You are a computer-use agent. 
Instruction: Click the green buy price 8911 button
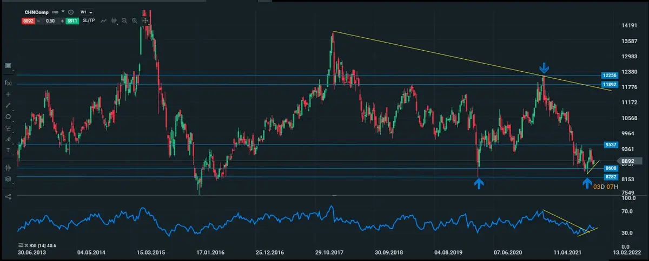pos(72,21)
